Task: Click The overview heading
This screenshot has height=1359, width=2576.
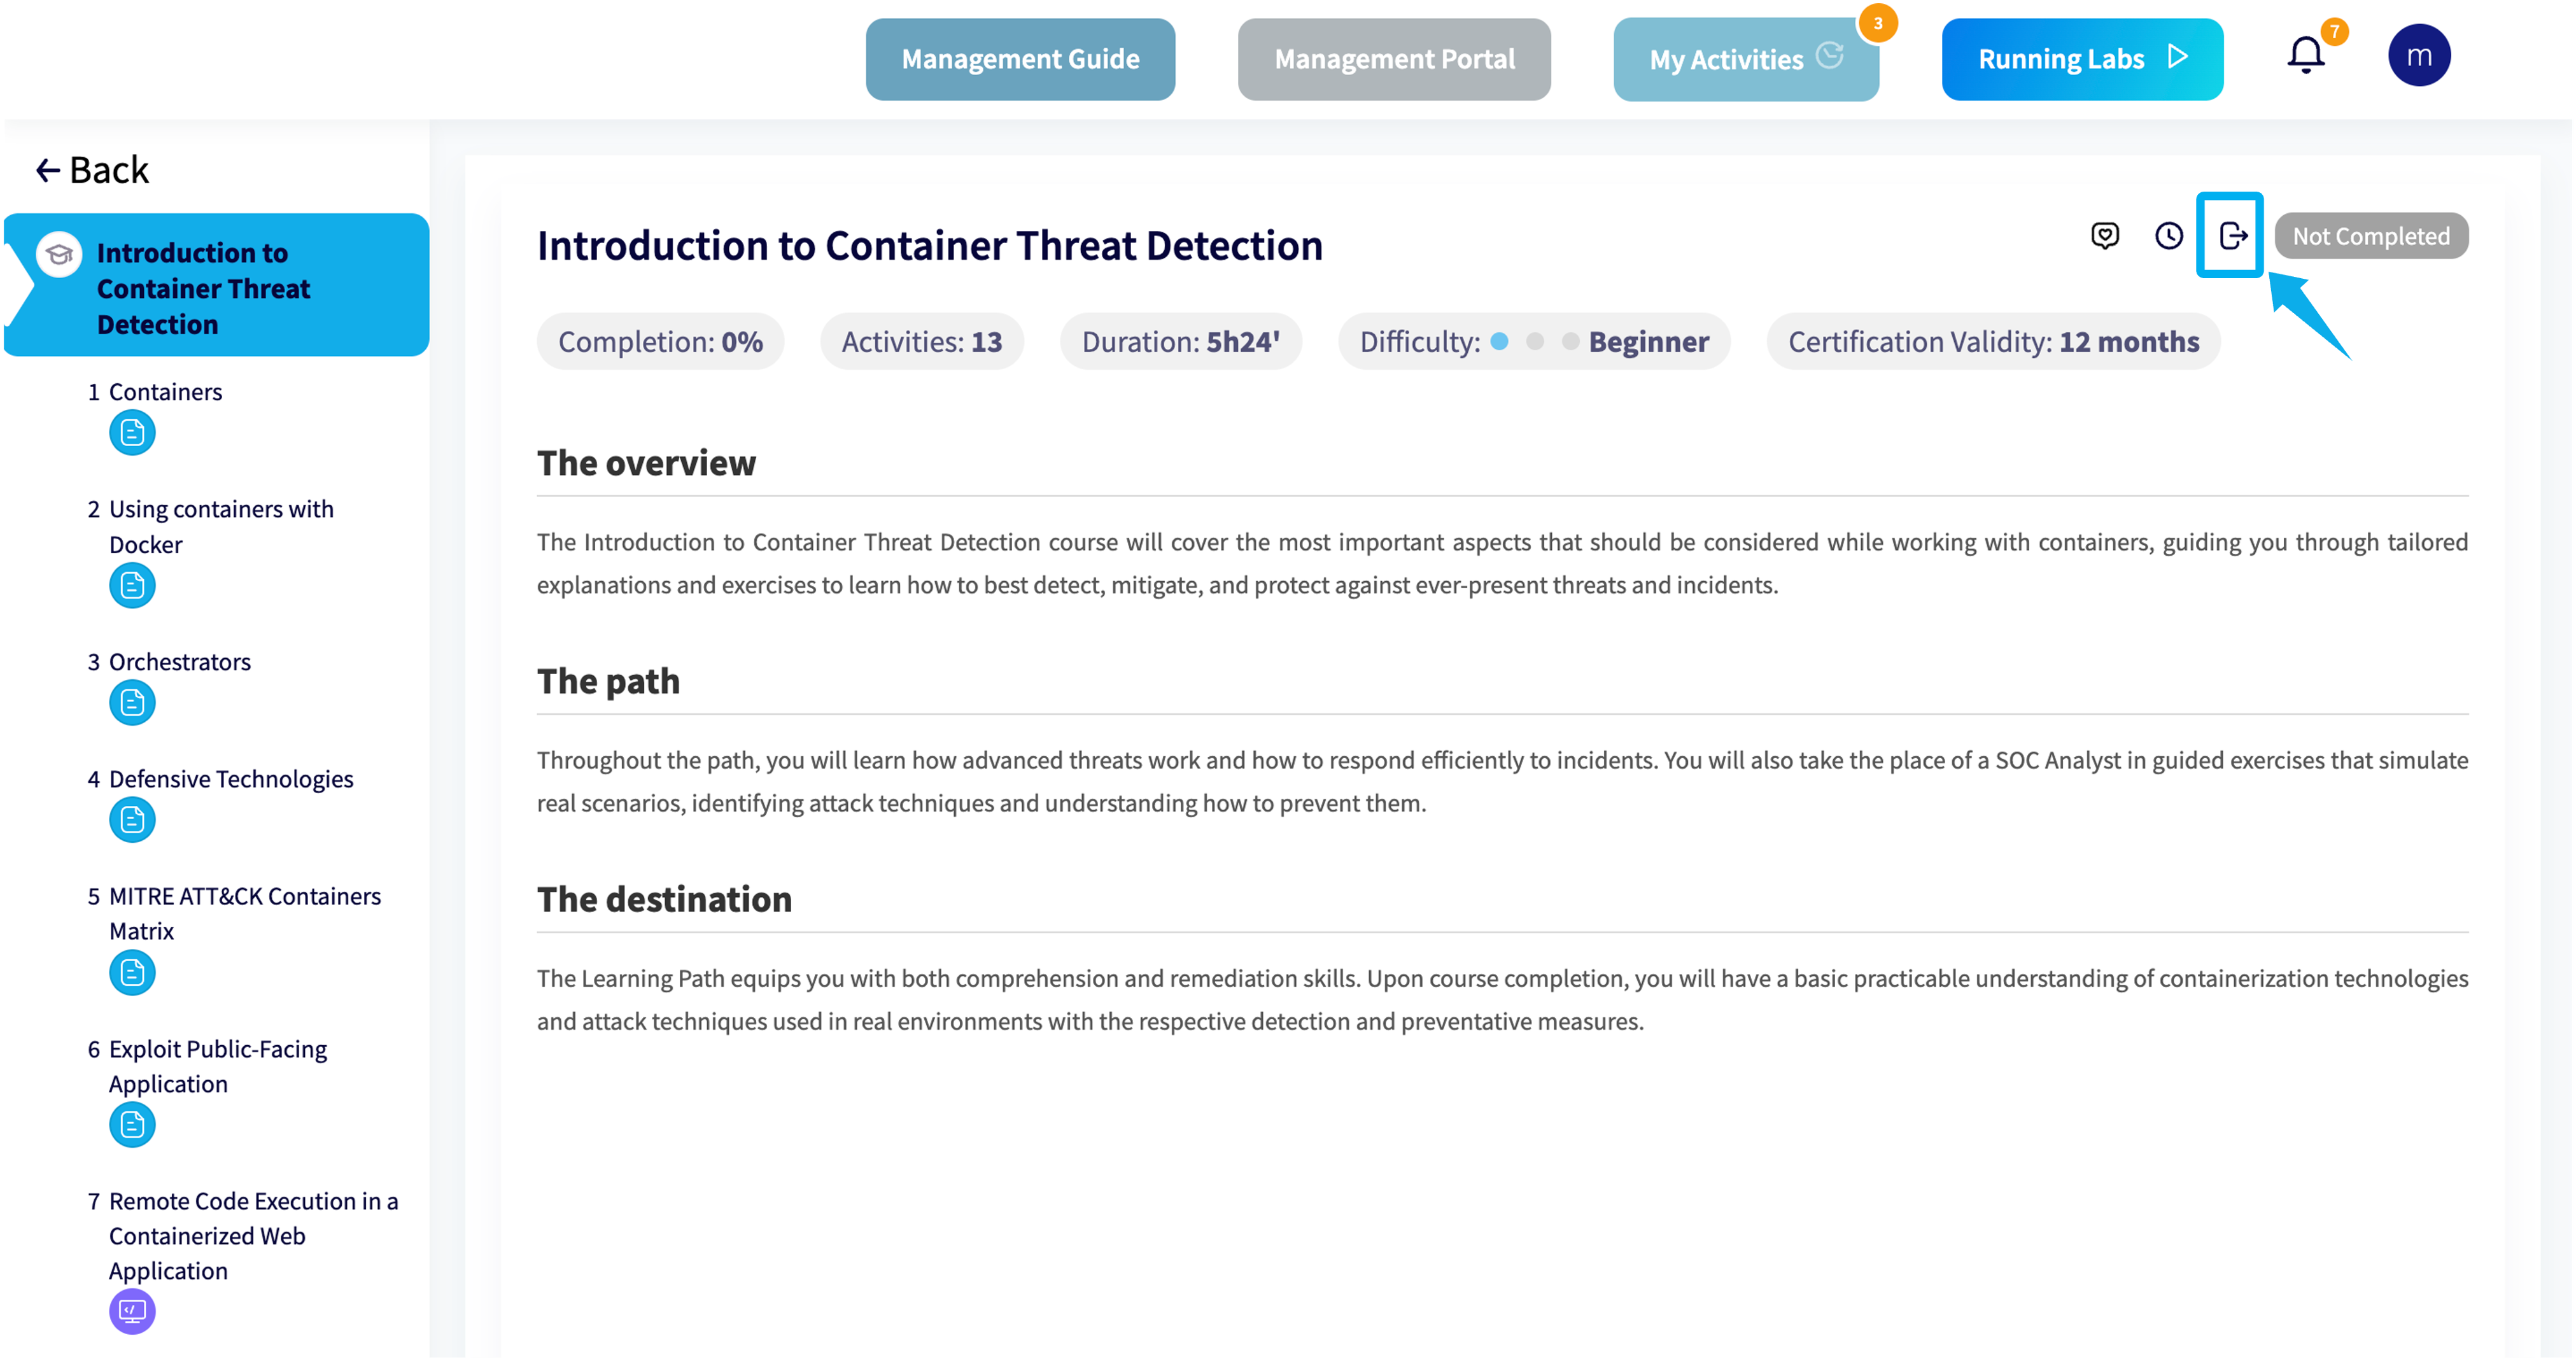Action: (x=646, y=463)
